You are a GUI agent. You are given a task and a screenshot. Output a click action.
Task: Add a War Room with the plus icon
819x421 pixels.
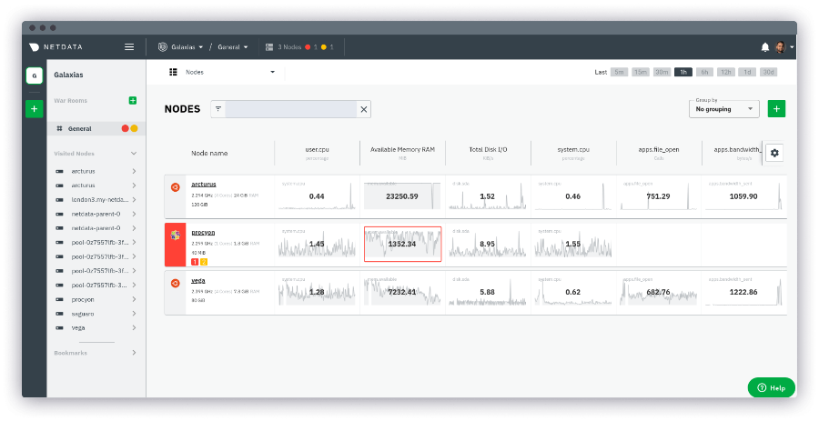pos(133,100)
